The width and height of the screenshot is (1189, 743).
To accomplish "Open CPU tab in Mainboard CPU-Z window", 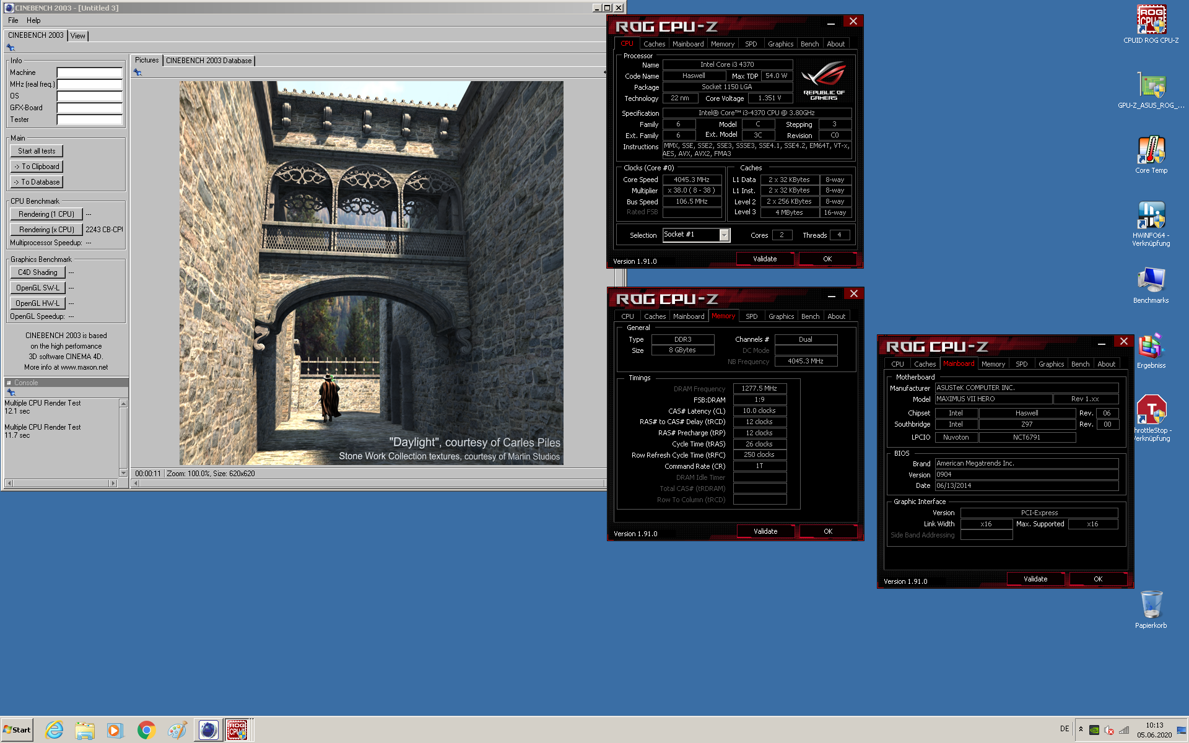I will click(x=897, y=364).
